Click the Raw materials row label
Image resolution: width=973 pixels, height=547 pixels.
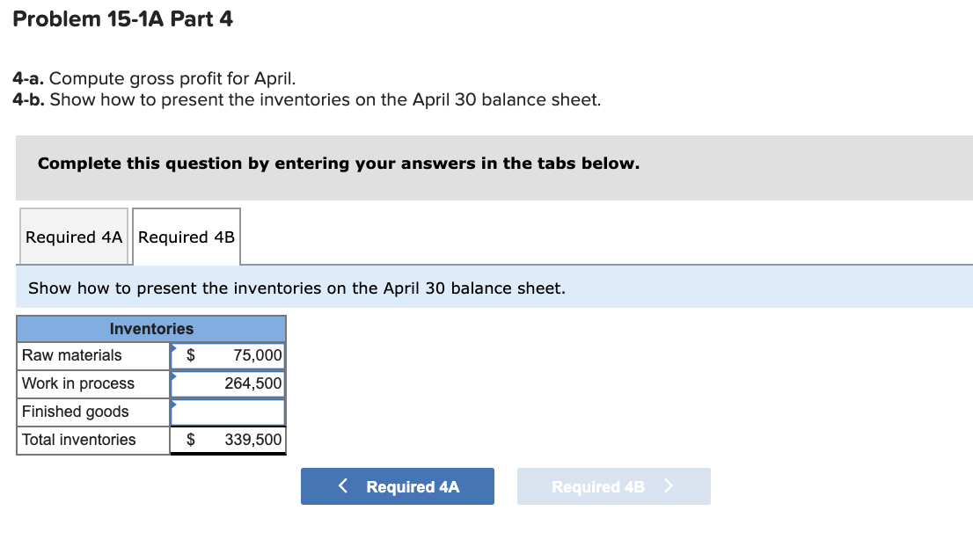click(x=70, y=355)
